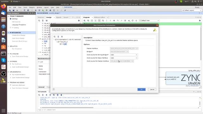The image size is (203, 114).
Task: Search the automation tree
Action: [55, 37]
